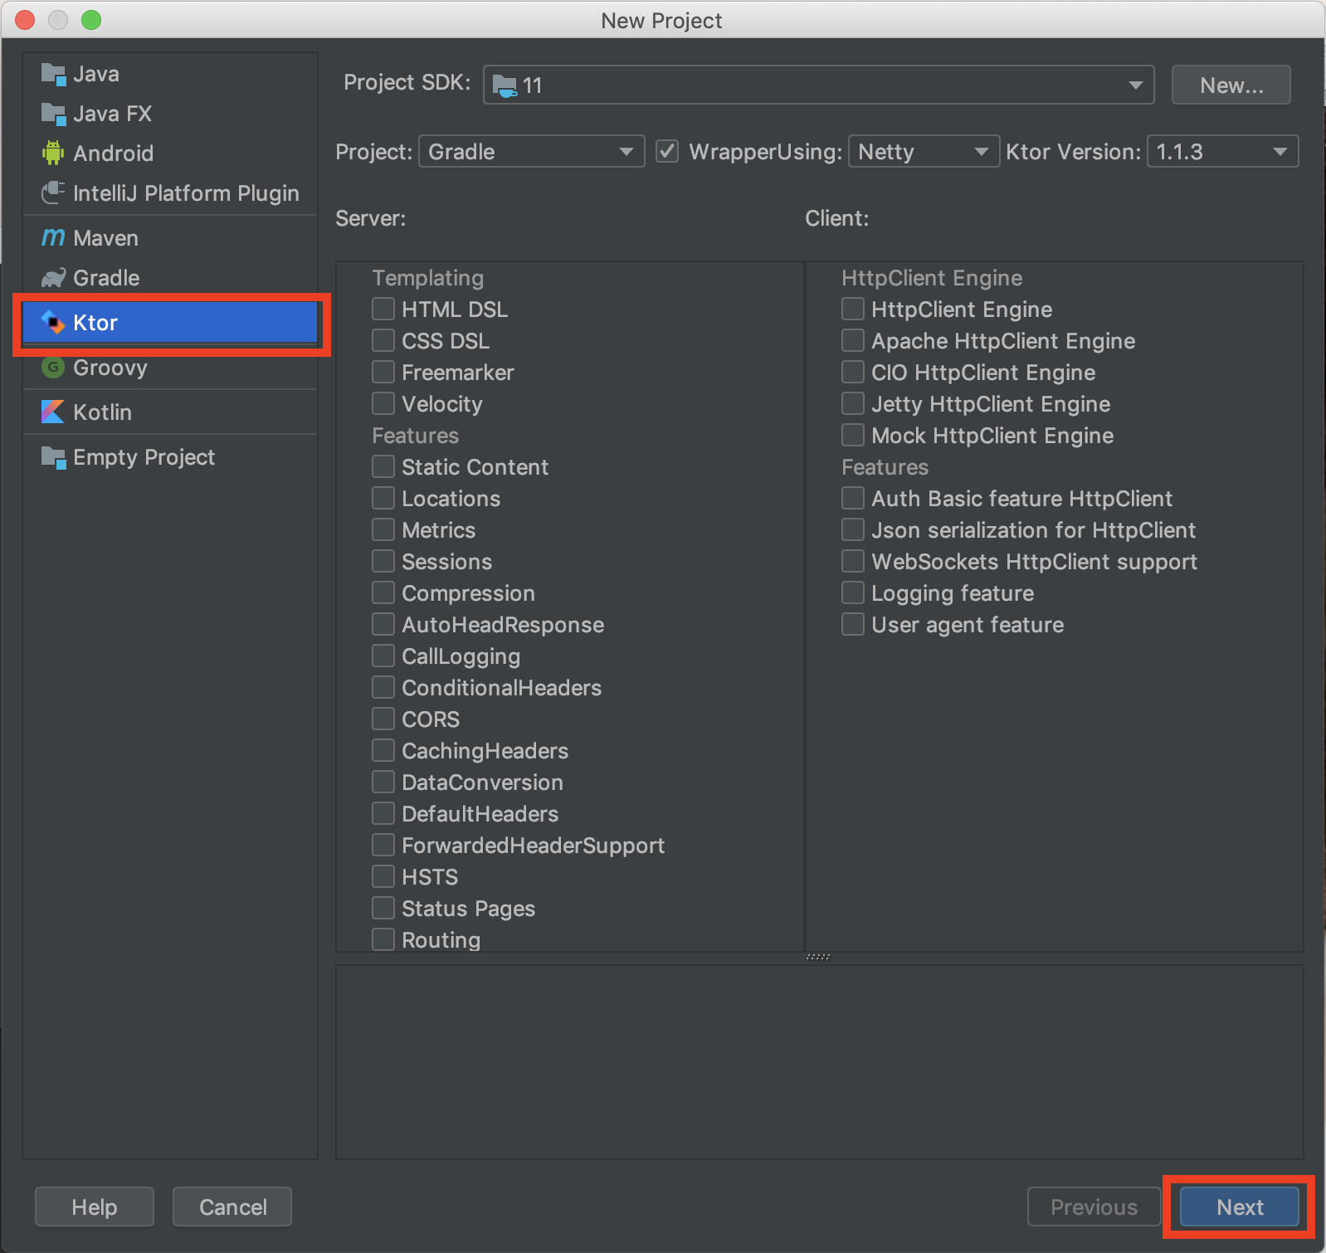Click the New... SDK button
The height and width of the screenshot is (1253, 1326).
1231,85
